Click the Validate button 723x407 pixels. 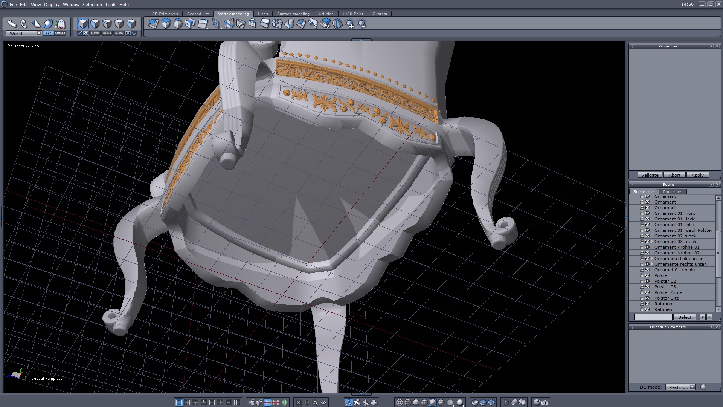(650, 175)
